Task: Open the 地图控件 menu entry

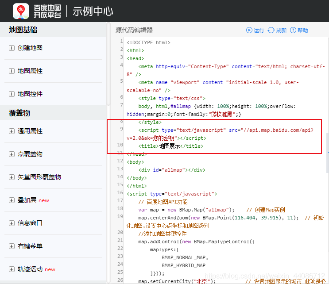Action: pos(30,94)
